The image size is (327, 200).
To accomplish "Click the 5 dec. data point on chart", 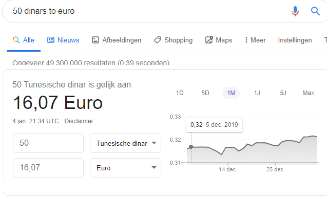I will click(191, 147).
